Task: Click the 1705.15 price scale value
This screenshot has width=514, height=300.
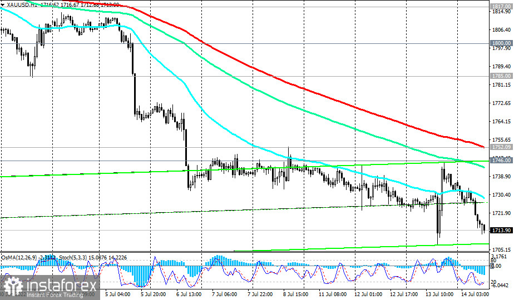Action: tap(501, 250)
